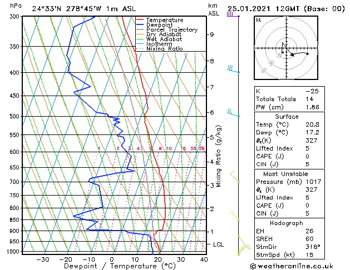Viewport: 350px width, 270px height.
Task: Click the 'km ASL' altitude axis label
Action: [214, 9]
